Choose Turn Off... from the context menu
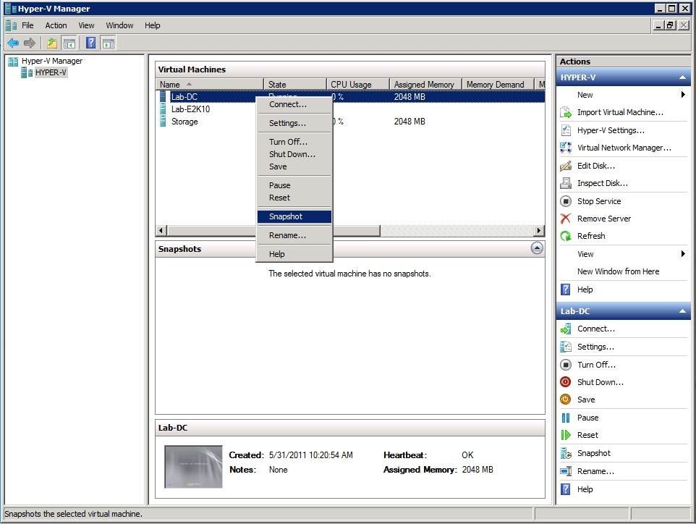The width and height of the screenshot is (696, 524). coord(294,142)
